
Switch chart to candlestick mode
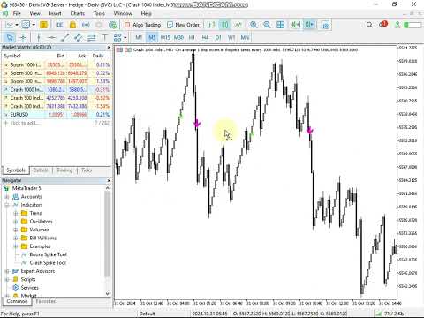click(x=224, y=25)
